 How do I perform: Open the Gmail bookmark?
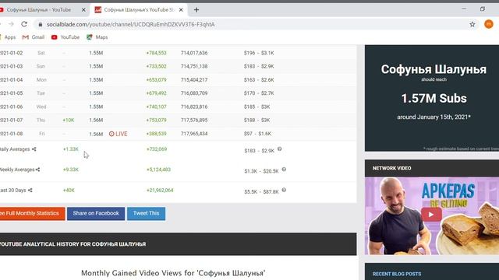pos(34,37)
